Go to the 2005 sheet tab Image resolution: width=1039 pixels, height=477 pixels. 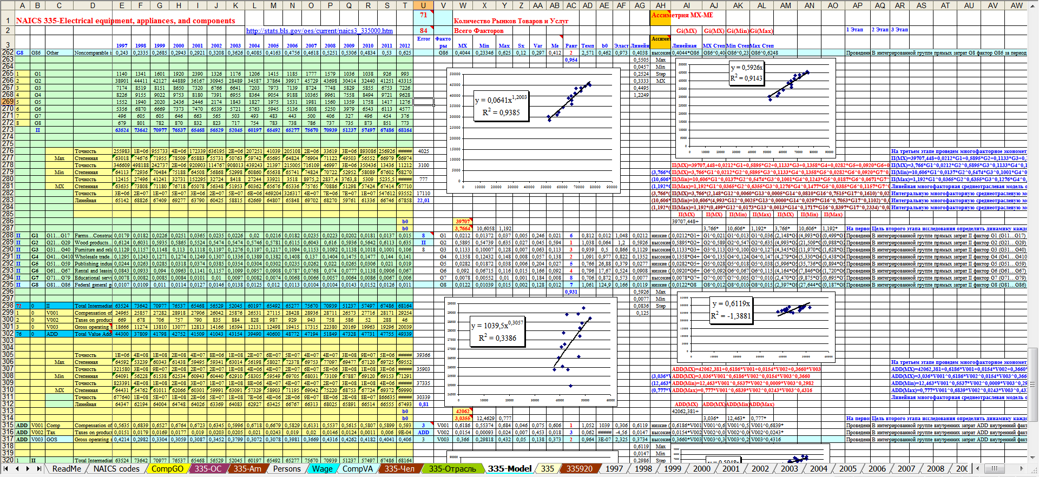click(x=847, y=469)
